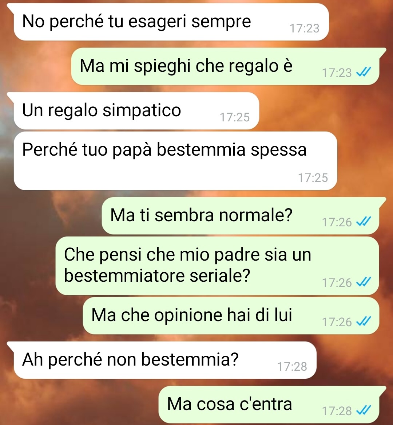This screenshot has height=425, width=393.
Task: Tap the 'Ma cosa c'entra' message bubble
Action: click(x=269, y=405)
